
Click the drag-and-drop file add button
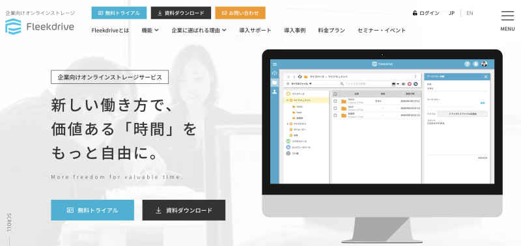click(462, 114)
